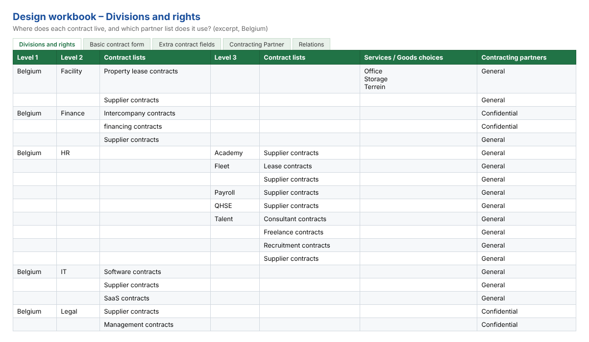Click the Software contracts cell
Image resolution: width=589 pixels, height=342 pixels.
(155, 272)
